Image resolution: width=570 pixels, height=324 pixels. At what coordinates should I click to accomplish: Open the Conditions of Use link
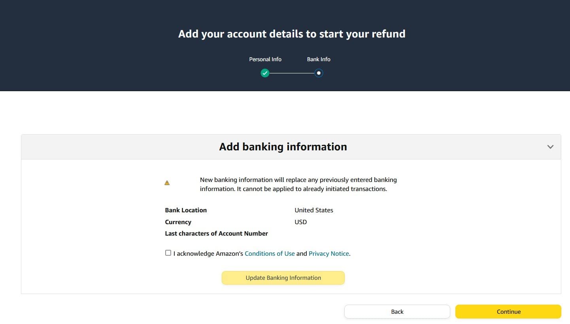270,254
